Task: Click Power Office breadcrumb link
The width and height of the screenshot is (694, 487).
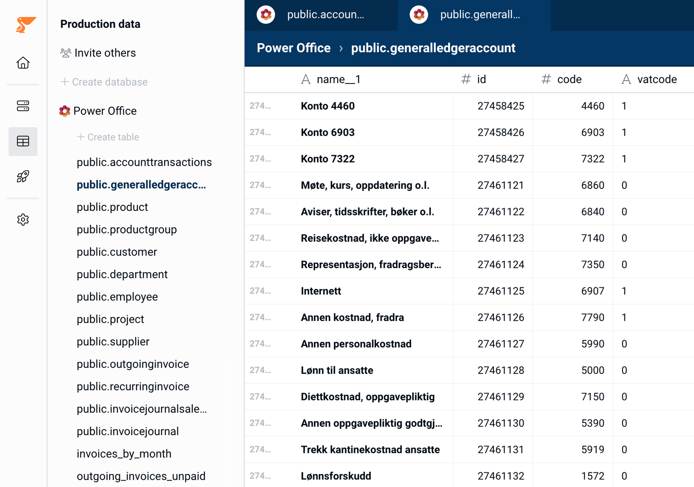Action: pos(294,48)
